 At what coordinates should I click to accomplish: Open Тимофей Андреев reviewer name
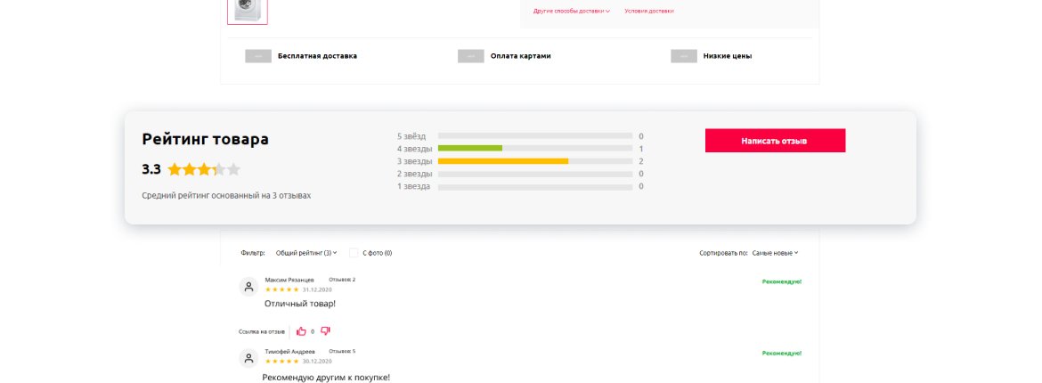click(x=289, y=351)
